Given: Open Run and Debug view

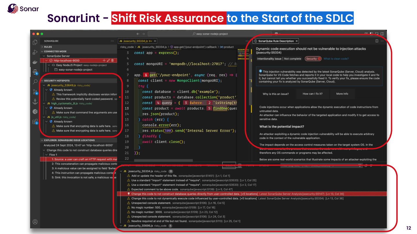Looking at the screenshot, I should (x=35, y=52).
